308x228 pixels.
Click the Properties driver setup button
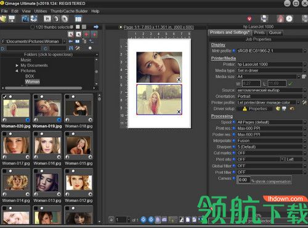coord(255,109)
